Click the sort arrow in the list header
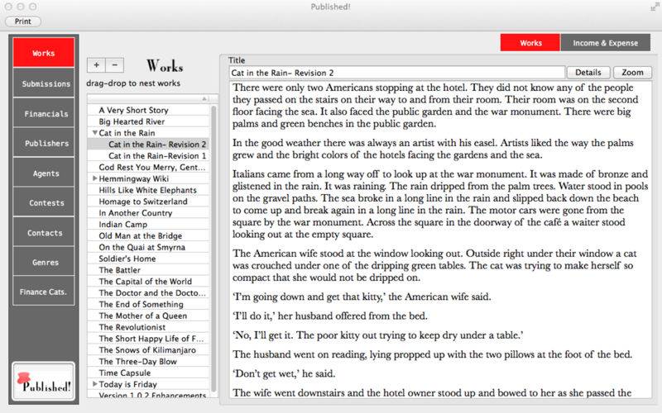This screenshot has height=413, width=662. coord(204,98)
